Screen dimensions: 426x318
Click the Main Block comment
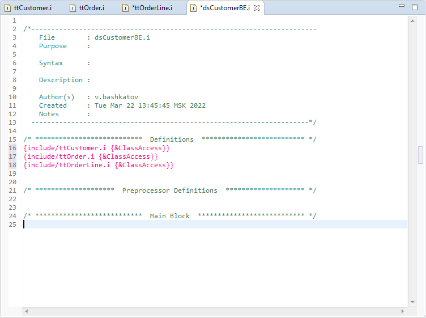[x=170, y=216]
